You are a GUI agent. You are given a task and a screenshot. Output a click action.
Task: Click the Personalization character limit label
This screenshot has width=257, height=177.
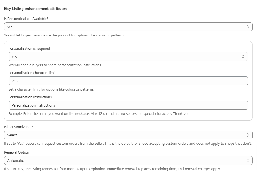coord(32,73)
